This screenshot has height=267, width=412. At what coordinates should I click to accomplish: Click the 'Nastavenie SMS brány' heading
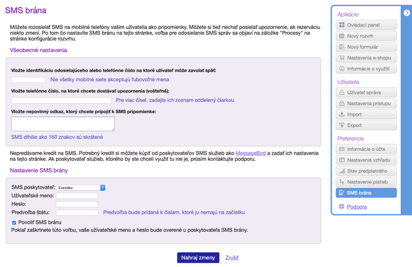(39, 171)
